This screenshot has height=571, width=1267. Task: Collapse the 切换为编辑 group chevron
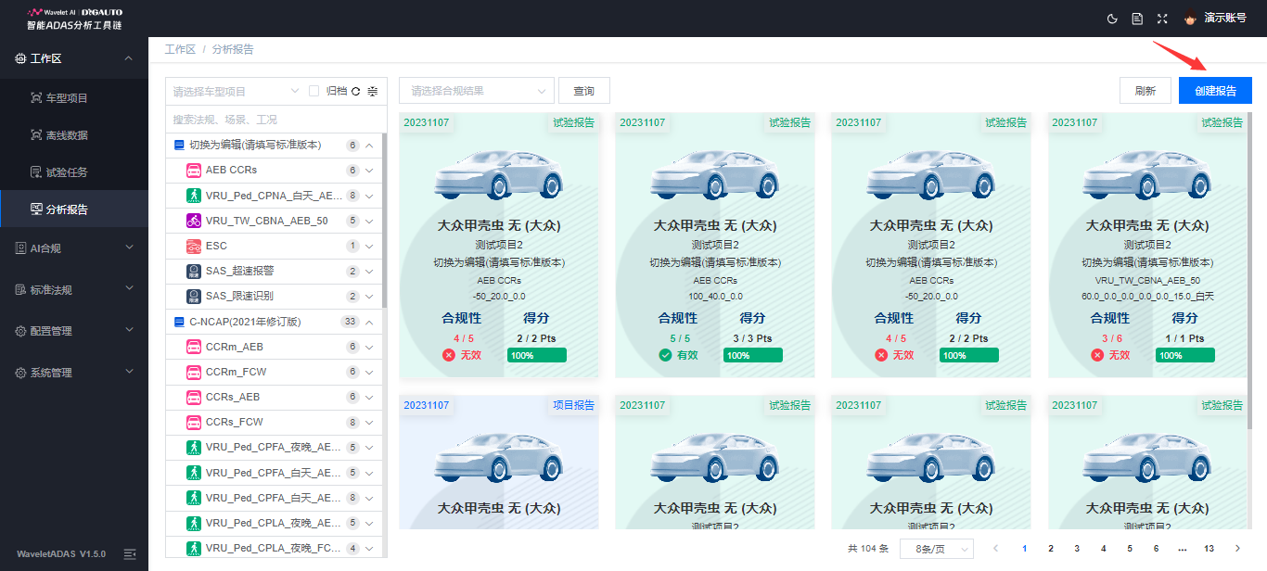click(x=369, y=145)
